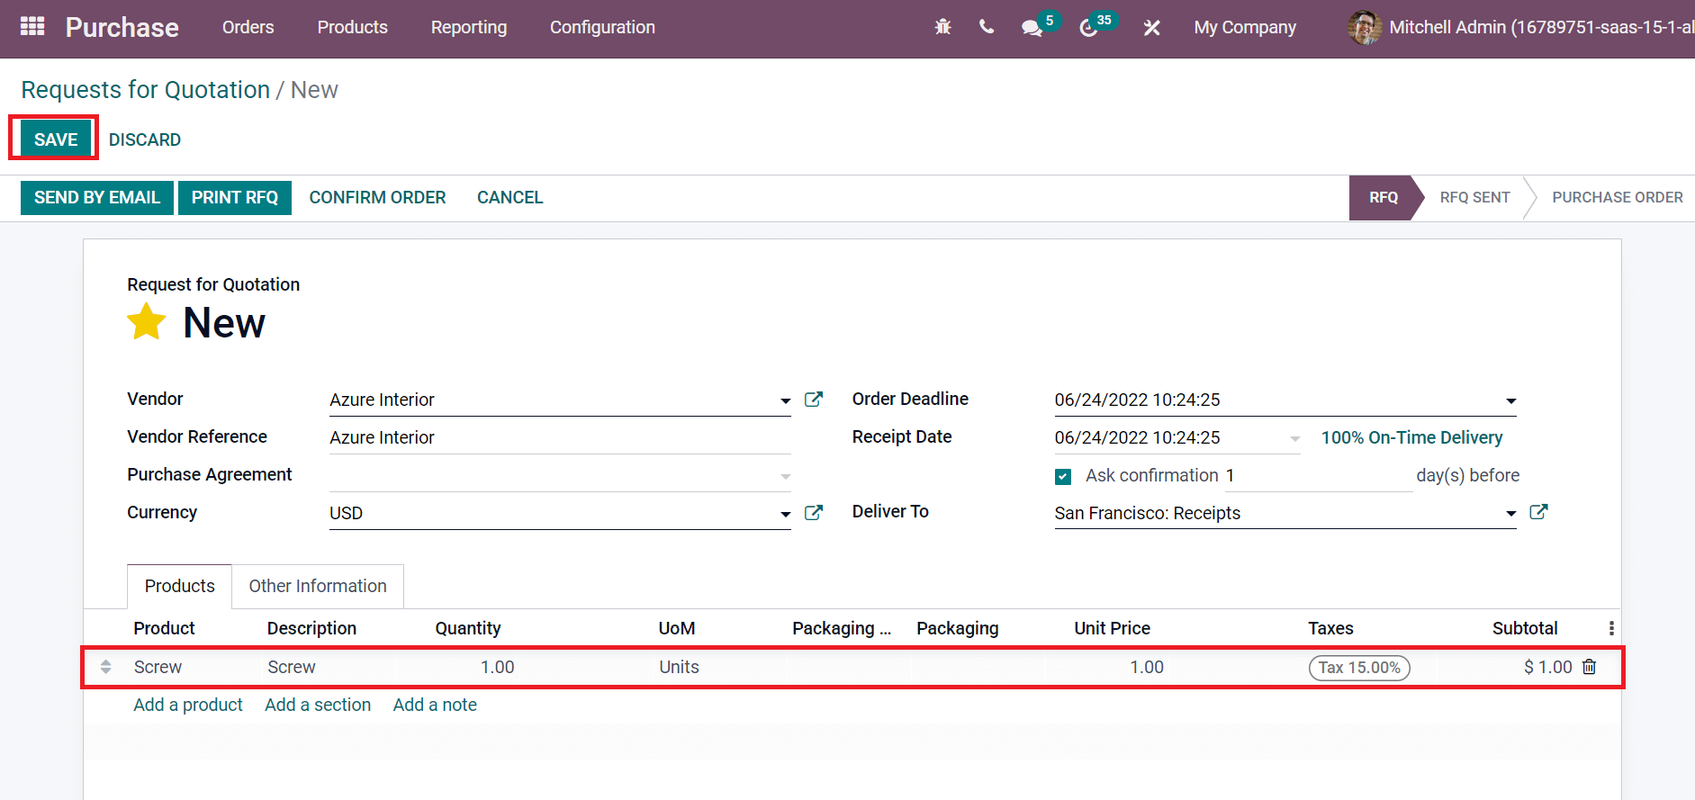Click Mitchell Admin user avatar

coord(1365,27)
